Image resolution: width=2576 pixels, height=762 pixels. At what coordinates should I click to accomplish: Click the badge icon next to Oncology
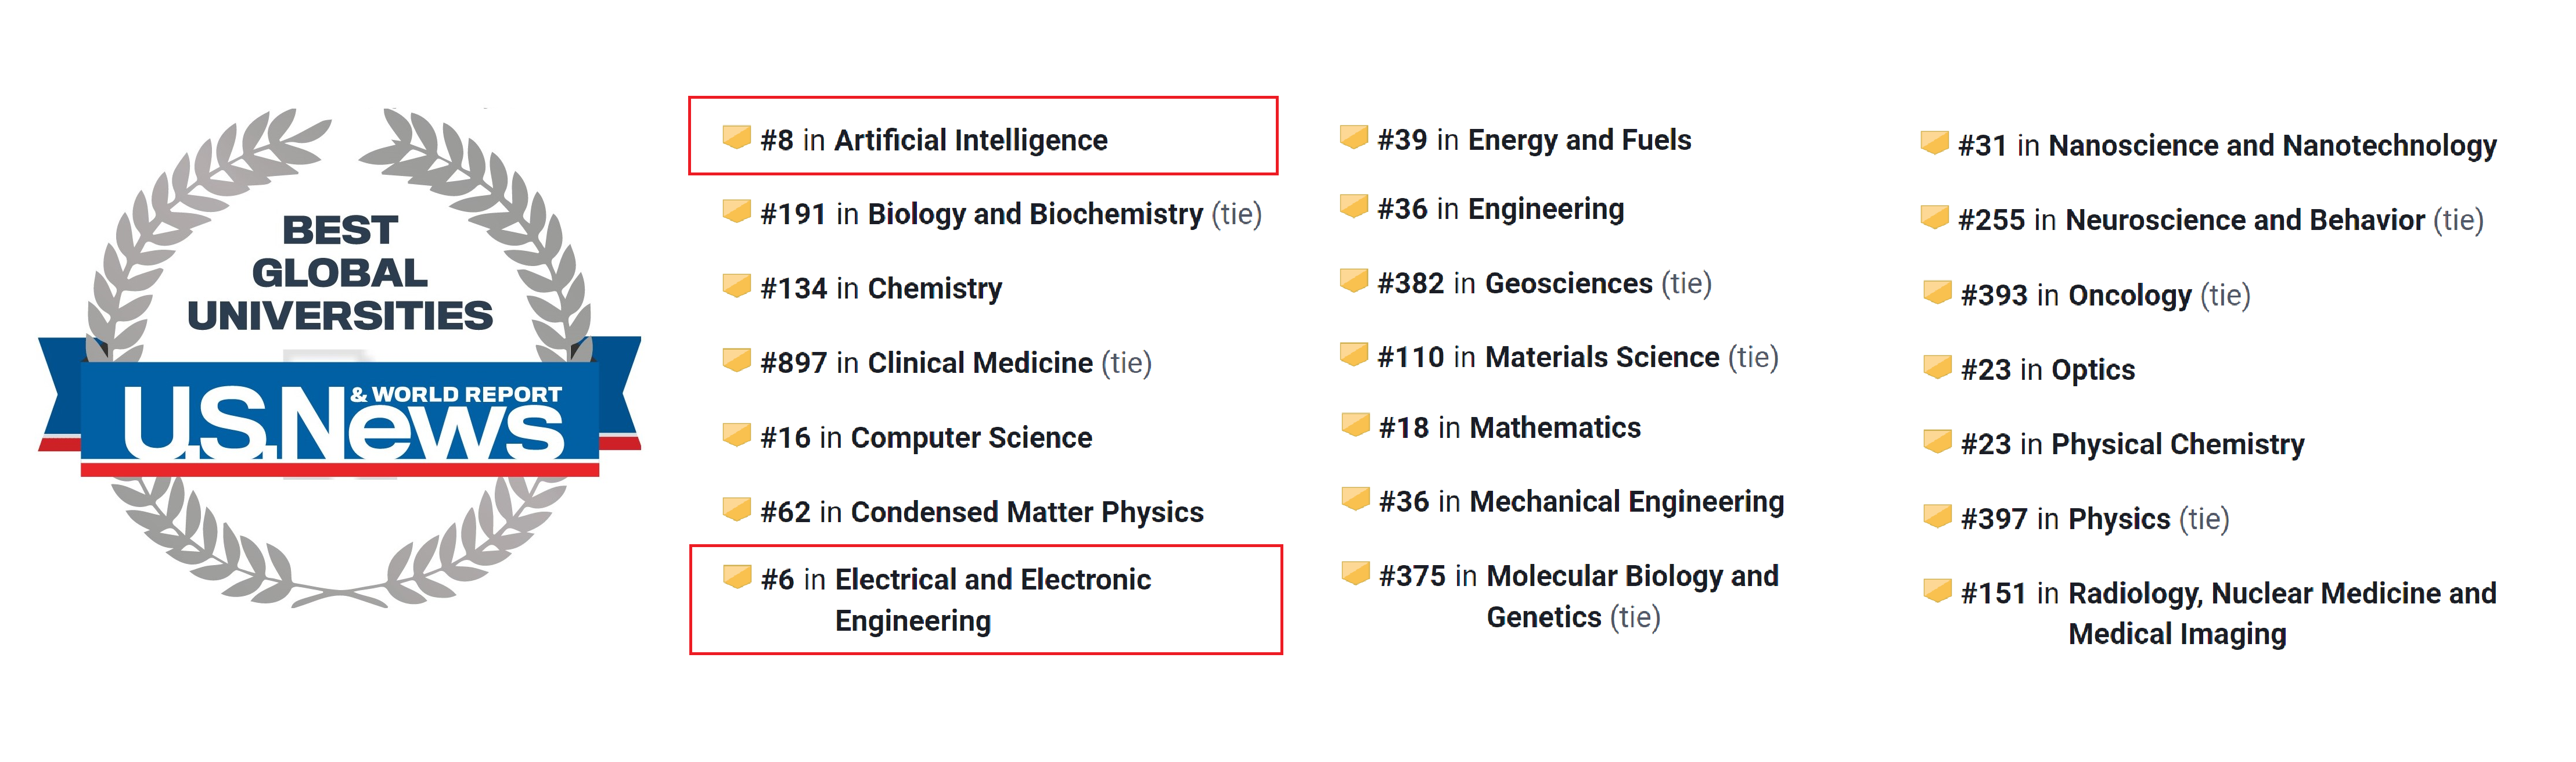tap(1938, 293)
